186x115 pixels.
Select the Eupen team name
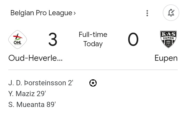pyautogui.click(x=166, y=58)
